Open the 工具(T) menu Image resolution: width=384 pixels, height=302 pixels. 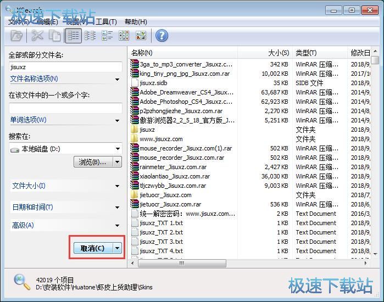pos(106,22)
